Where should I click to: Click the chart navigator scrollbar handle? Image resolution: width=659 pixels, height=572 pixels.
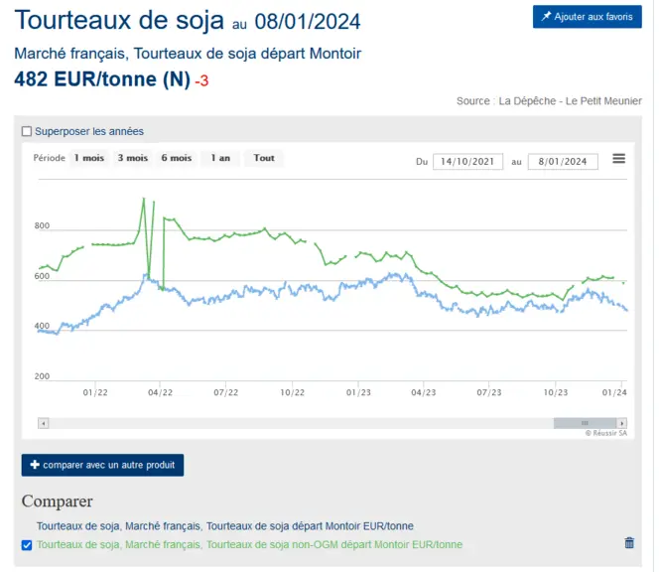[585, 423]
